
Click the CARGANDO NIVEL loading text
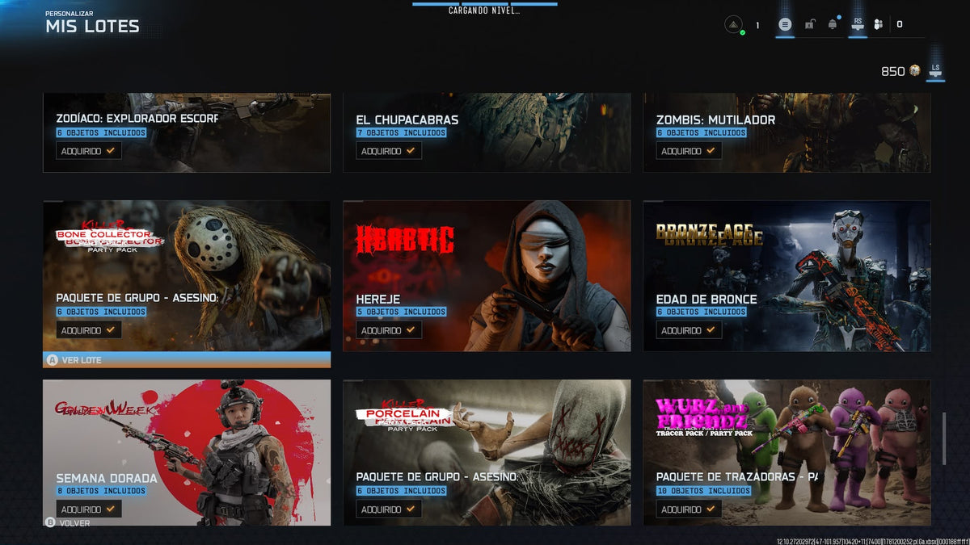coord(484,11)
